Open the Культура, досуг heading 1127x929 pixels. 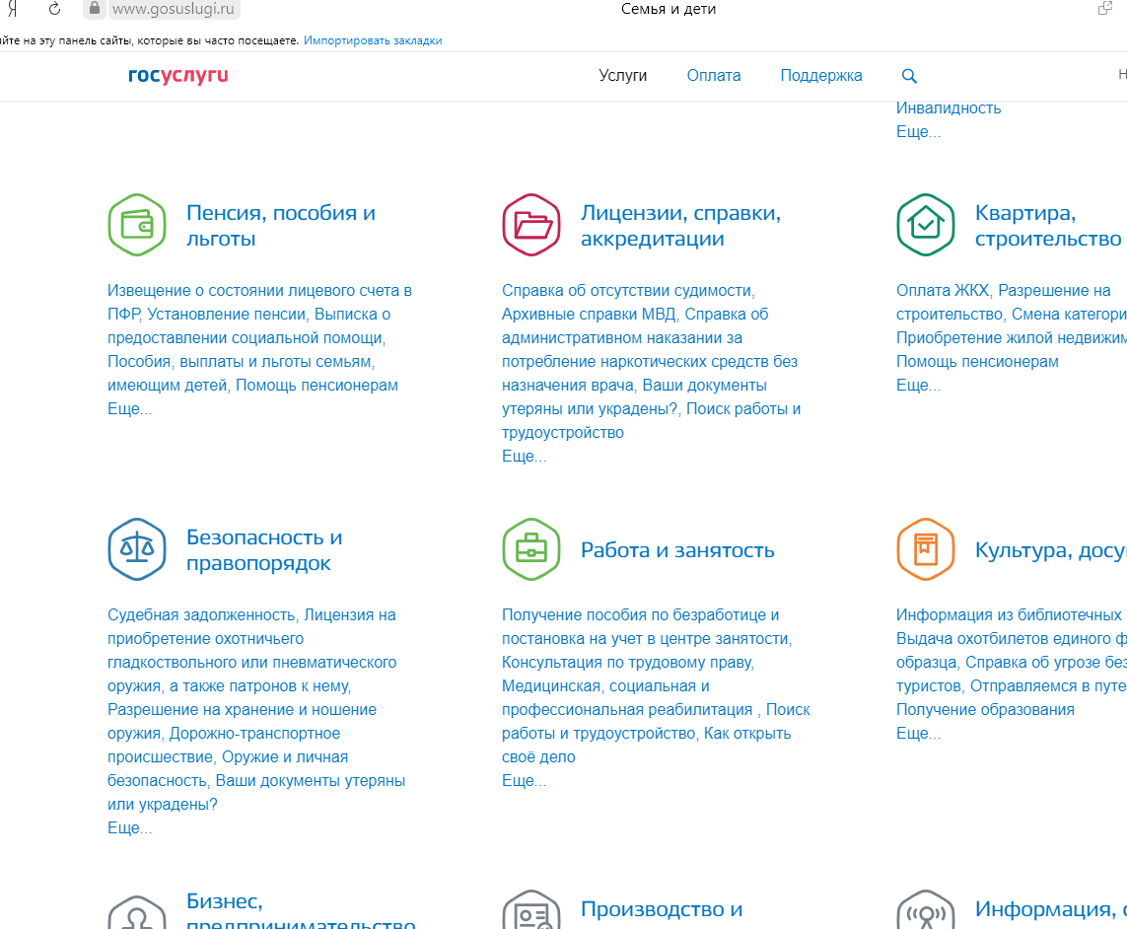pos(1050,550)
